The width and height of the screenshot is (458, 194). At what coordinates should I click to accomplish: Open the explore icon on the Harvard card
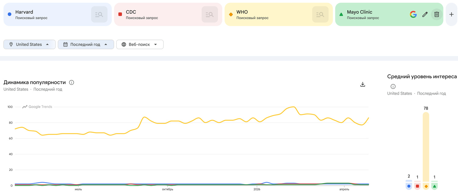pos(99,14)
